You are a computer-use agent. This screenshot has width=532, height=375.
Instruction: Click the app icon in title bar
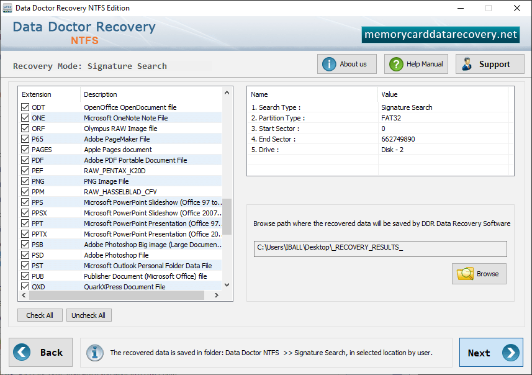[7, 8]
